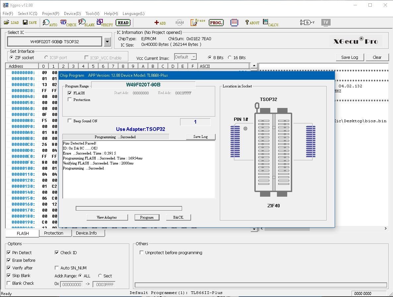Toggle the Verify after option
The image size is (393, 297).
(x=9, y=268)
